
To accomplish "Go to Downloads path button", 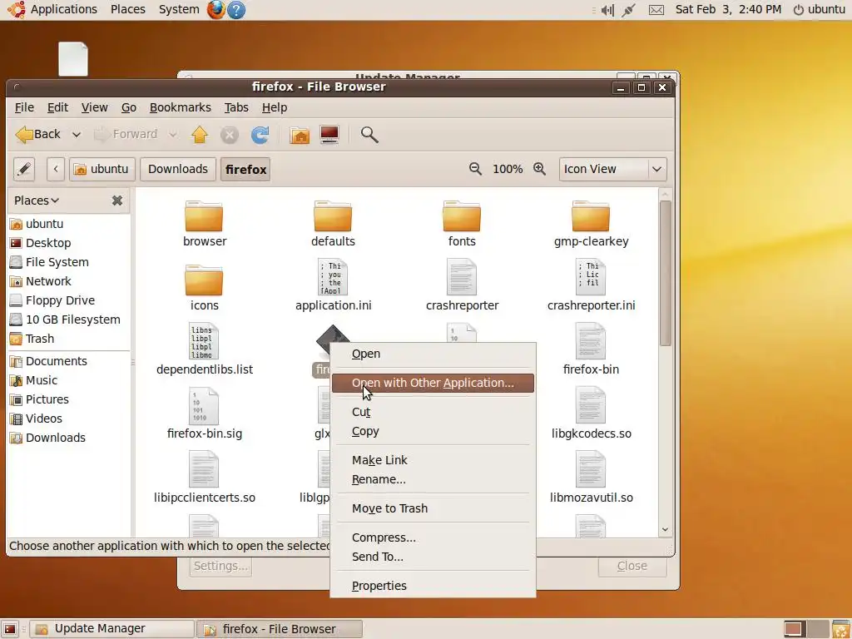I will click(178, 169).
